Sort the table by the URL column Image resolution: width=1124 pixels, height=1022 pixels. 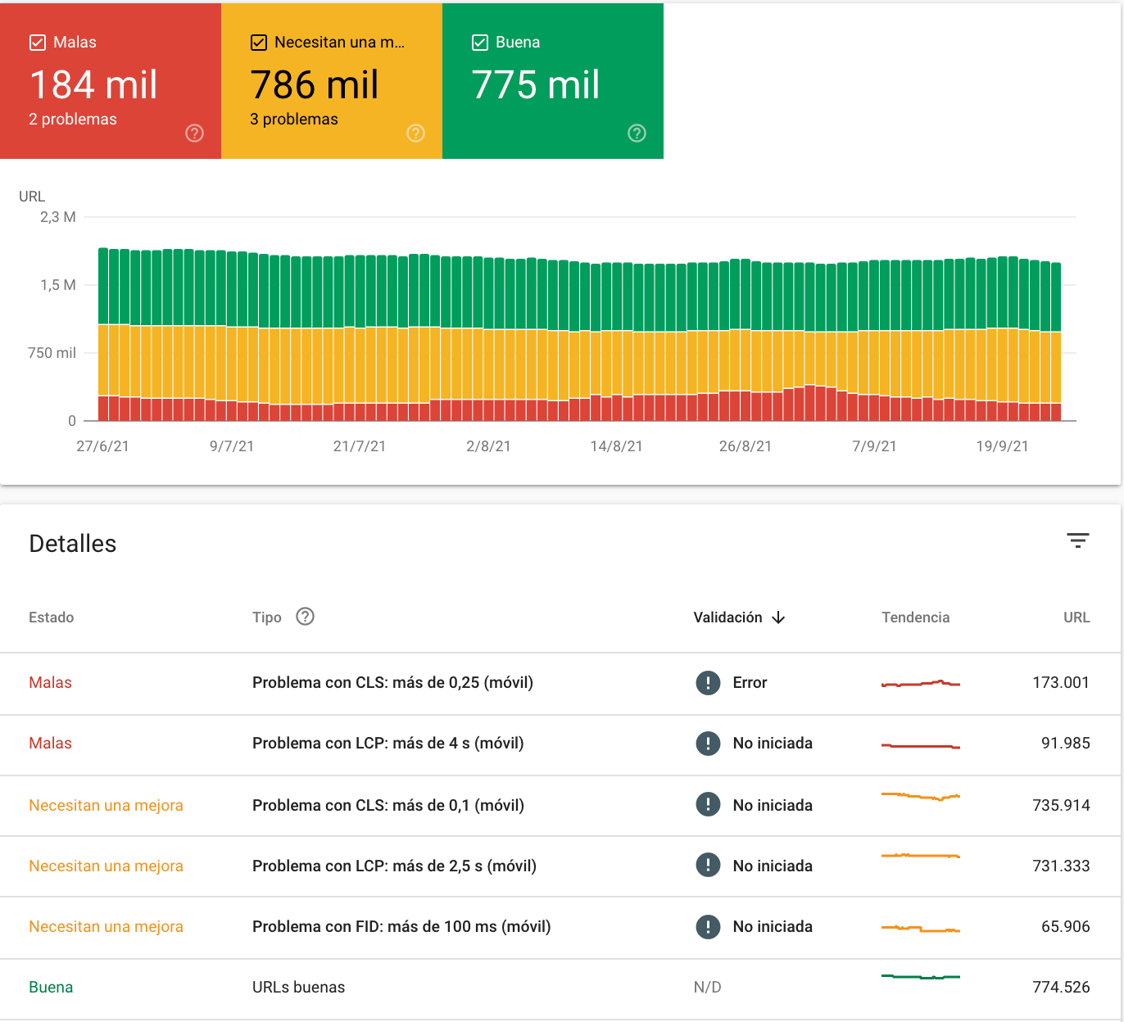(x=1076, y=617)
